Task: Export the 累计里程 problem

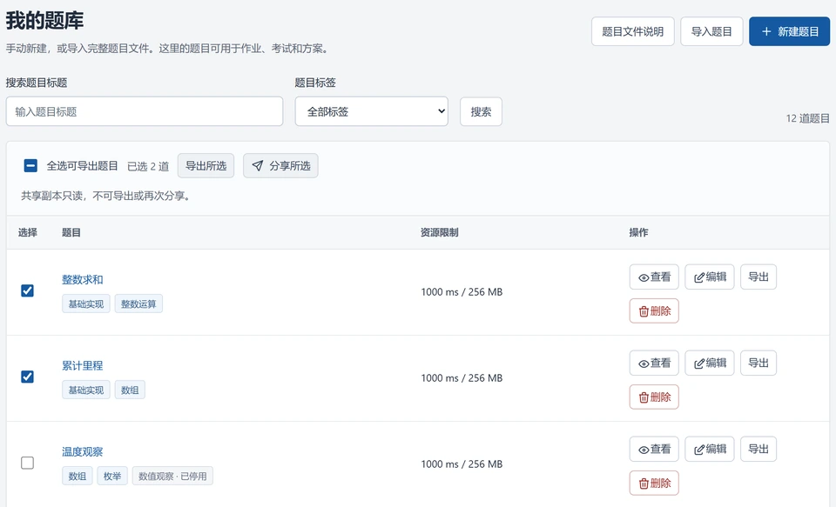Action: [758, 363]
